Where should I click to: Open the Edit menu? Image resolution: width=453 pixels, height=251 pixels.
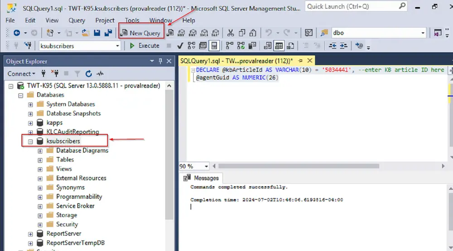click(x=30, y=20)
